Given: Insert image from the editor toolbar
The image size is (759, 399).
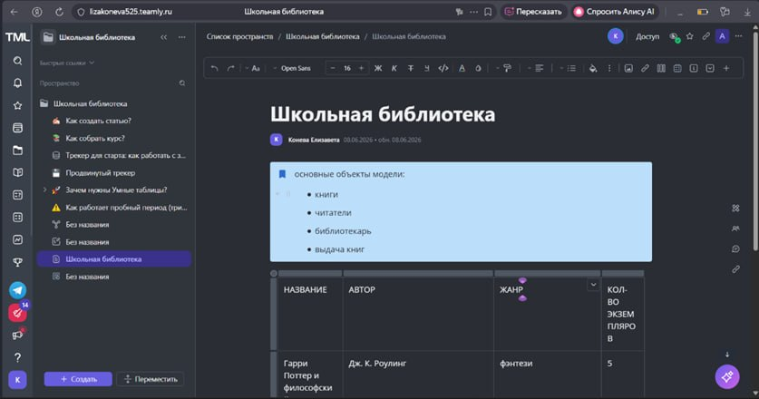Looking at the screenshot, I should (628, 68).
